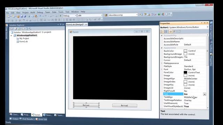Click the Text property value dropdown arrow

(x=205, y=94)
